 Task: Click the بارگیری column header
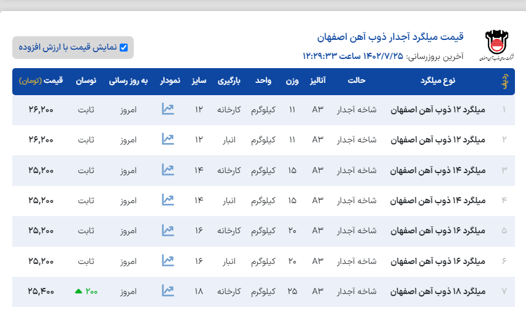point(230,81)
